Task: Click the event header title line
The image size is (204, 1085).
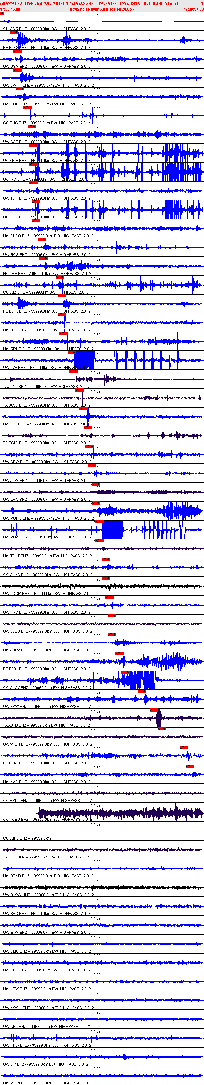Action: (x=102, y=3)
